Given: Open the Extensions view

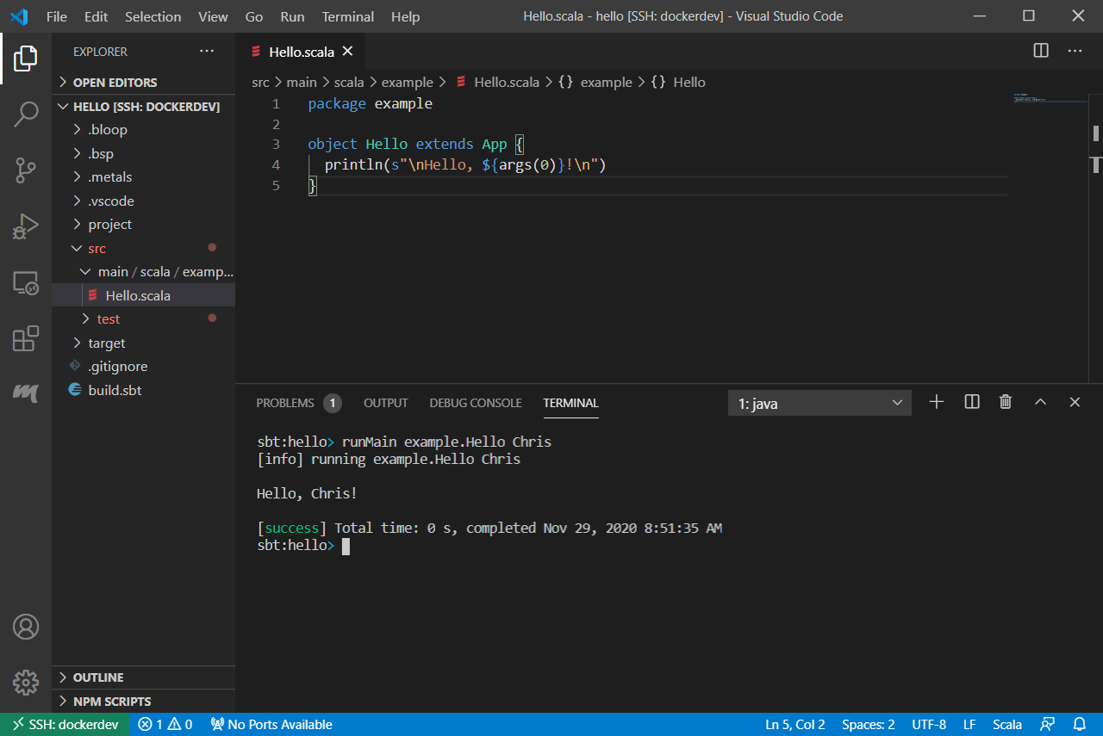Looking at the screenshot, I should pyautogui.click(x=26, y=338).
